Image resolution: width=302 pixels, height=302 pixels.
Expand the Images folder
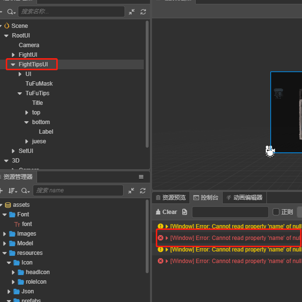tap(5, 234)
